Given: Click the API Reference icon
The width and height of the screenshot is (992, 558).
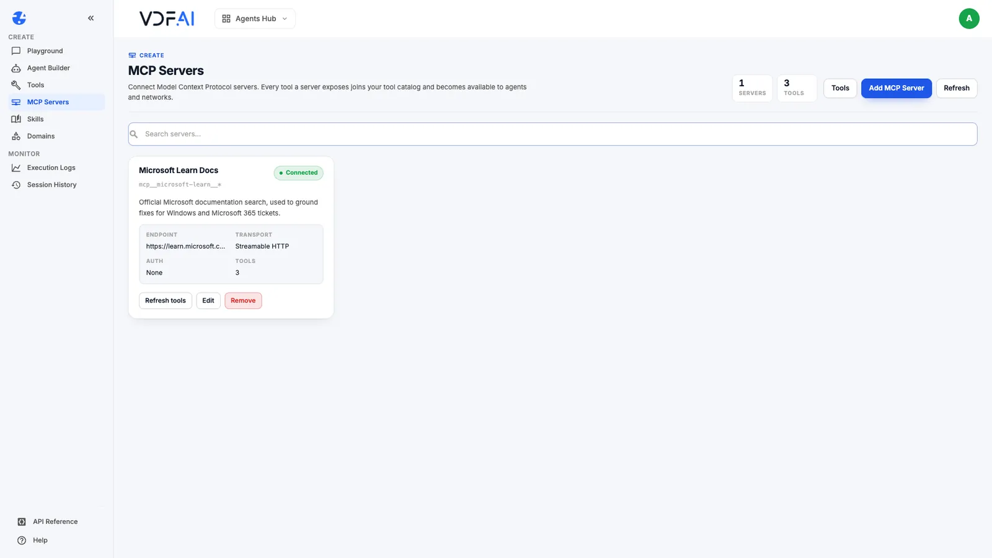Looking at the screenshot, I should click(22, 522).
